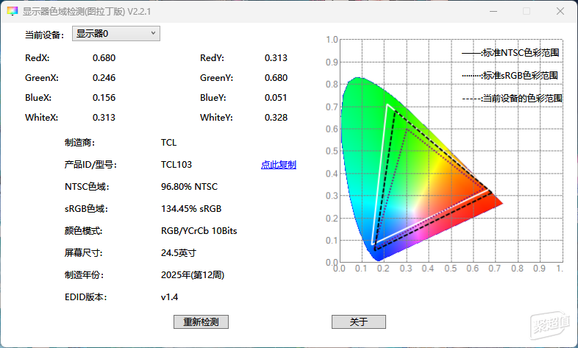Select the WhiteY value 0.328

pyautogui.click(x=276, y=118)
